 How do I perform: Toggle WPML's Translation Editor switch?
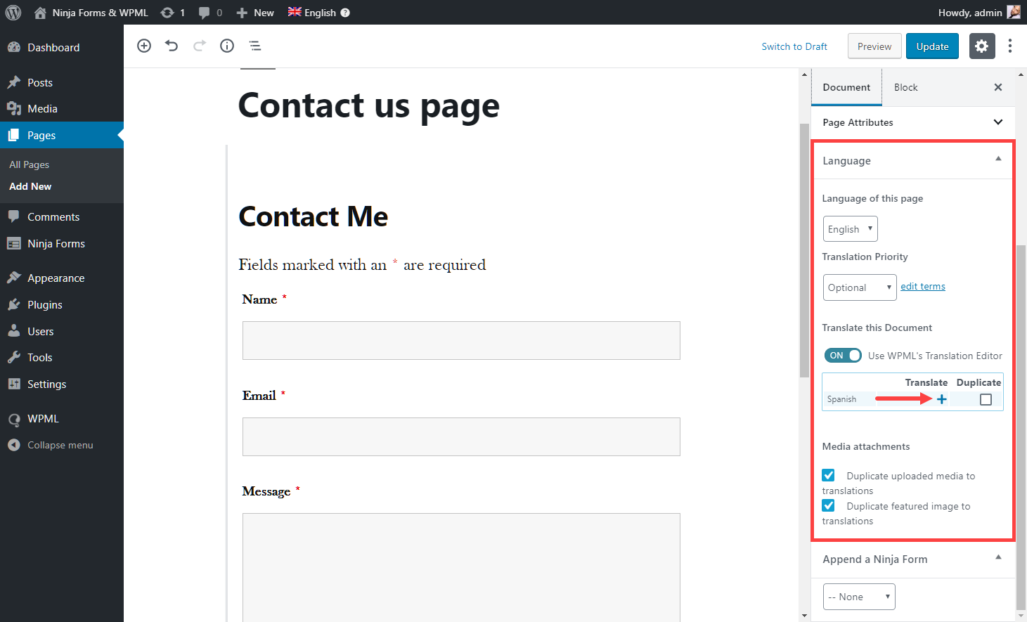click(x=843, y=356)
